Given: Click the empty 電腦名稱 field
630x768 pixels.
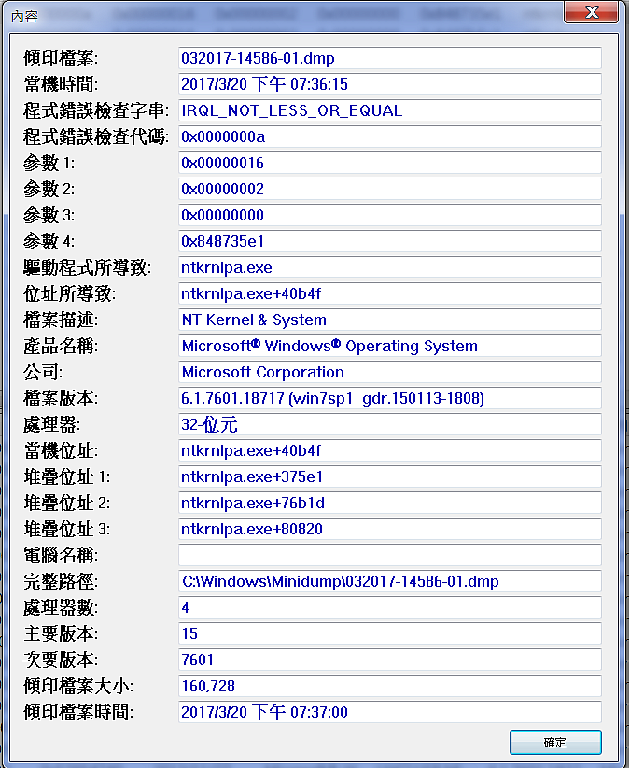Looking at the screenshot, I should click(390, 555).
